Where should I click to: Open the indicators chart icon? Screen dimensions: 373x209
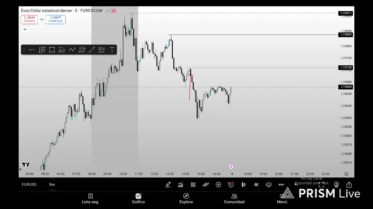click(x=181, y=185)
